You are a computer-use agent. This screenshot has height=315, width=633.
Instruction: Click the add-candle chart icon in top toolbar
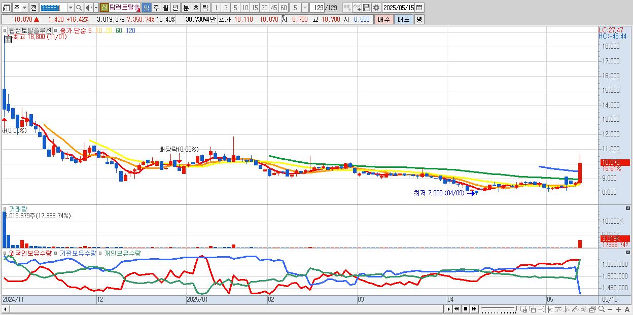coord(347,8)
